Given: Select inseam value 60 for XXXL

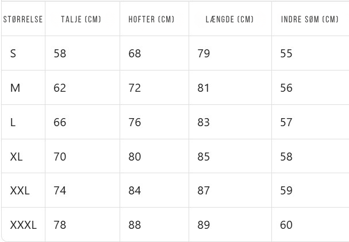Looking at the screenshot, I should [x=286, y=225].
